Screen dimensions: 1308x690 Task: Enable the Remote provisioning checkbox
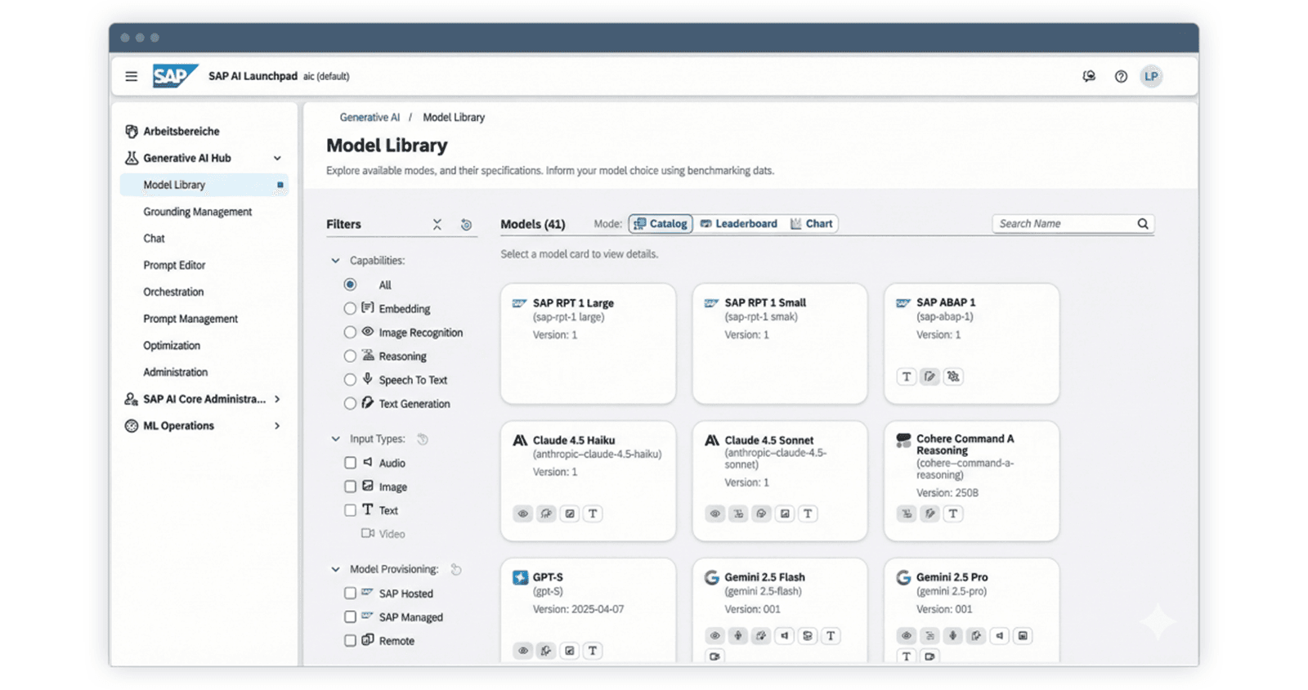click(x=350, y=641)
